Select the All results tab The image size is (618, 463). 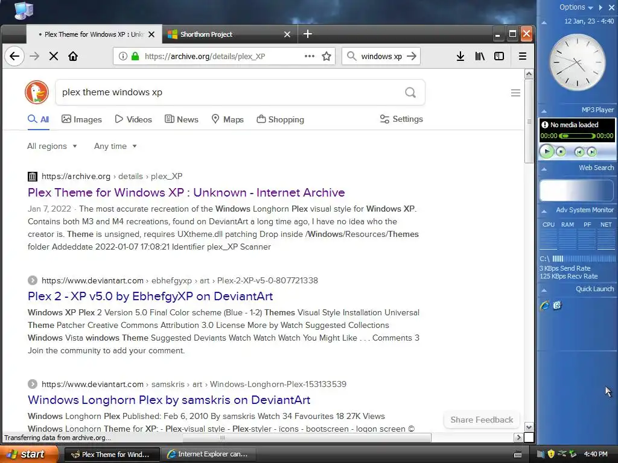(x=38, y=119)
